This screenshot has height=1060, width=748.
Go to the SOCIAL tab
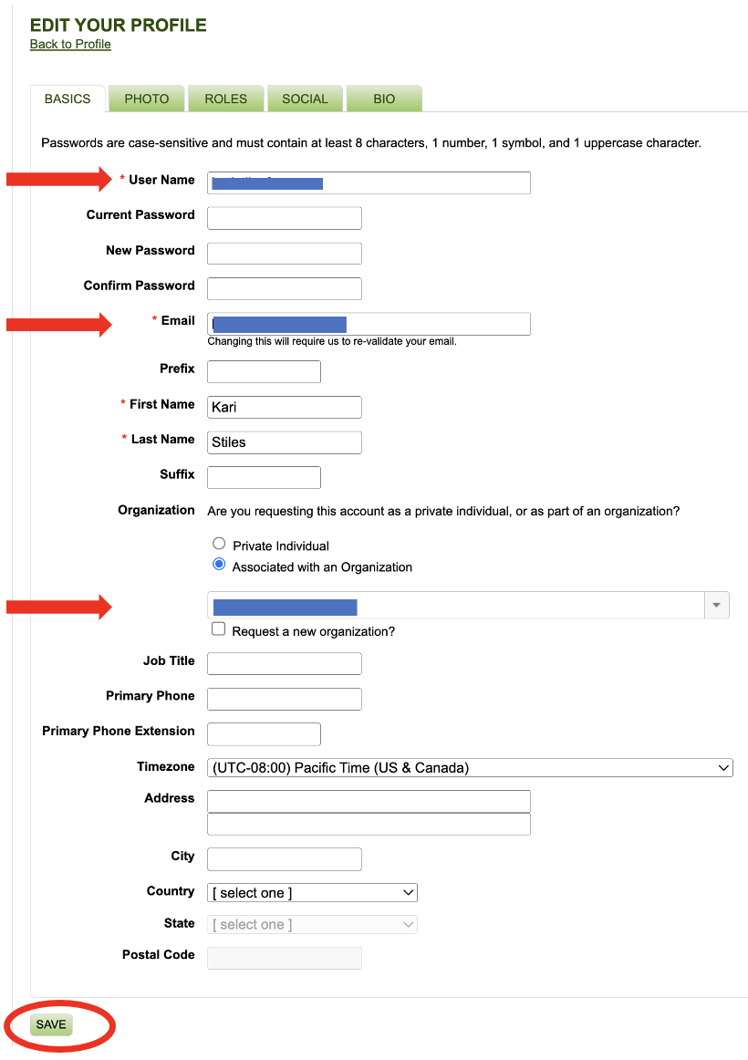tap(305, 99)
